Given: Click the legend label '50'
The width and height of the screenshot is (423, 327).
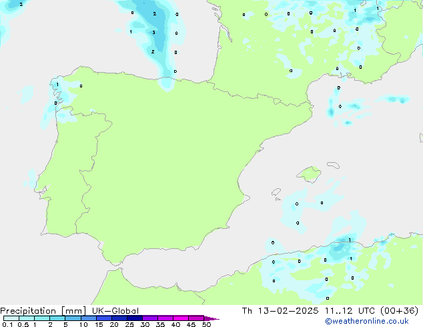Looking at the screenshot, I should coord(207,324).
